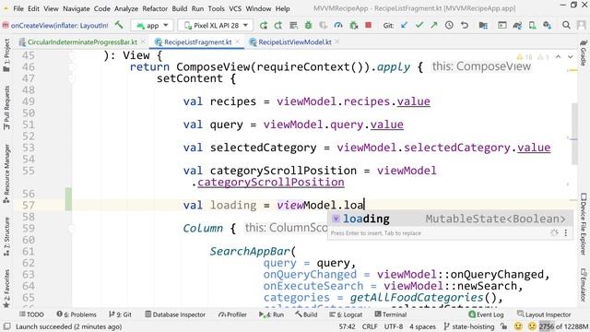The image size is (590, 332).
Task: Attach Debugger to Android Process icon
Action: [x=353, y=25]
